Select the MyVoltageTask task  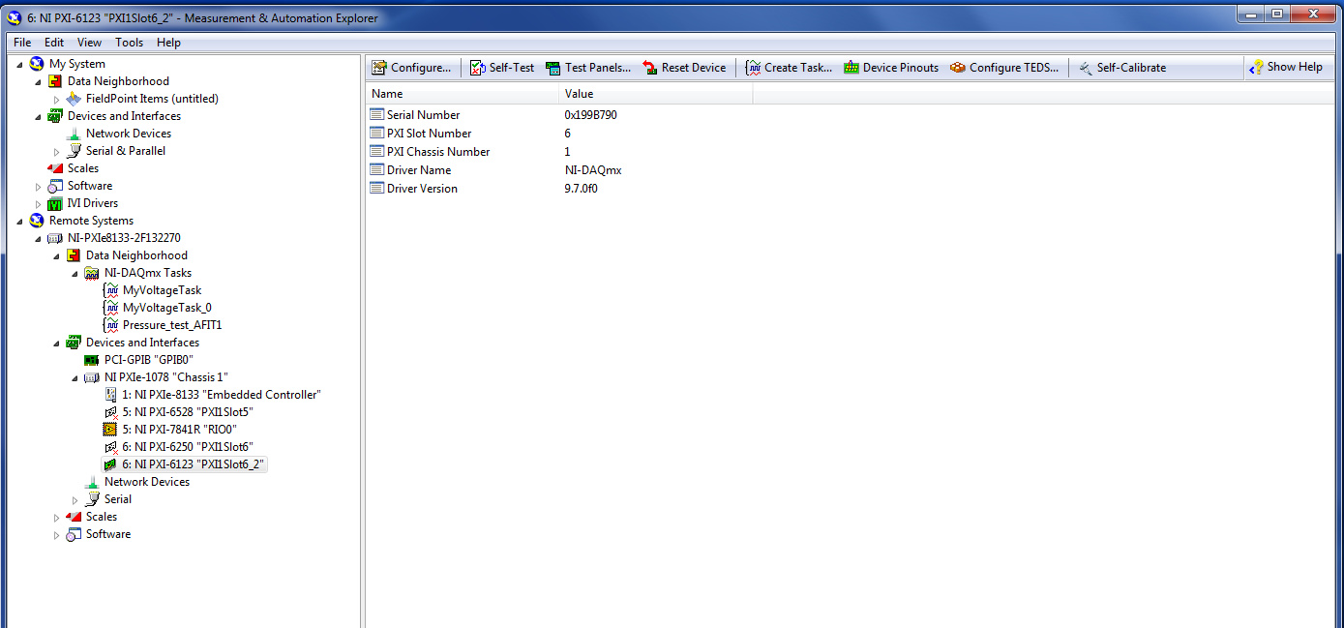(x=162, y=290)
